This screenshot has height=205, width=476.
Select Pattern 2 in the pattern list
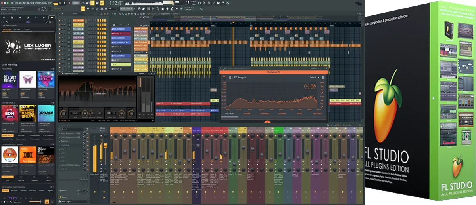pyautogui.click(x=121, y=34)
